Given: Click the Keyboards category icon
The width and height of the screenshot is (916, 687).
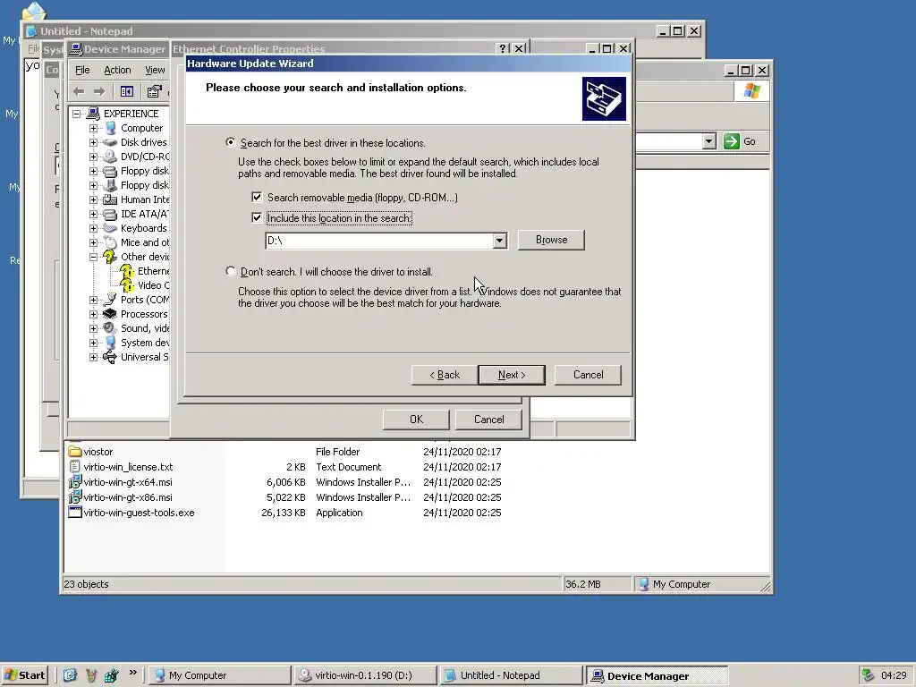Looking at the screenshot, I should point(110,228).
